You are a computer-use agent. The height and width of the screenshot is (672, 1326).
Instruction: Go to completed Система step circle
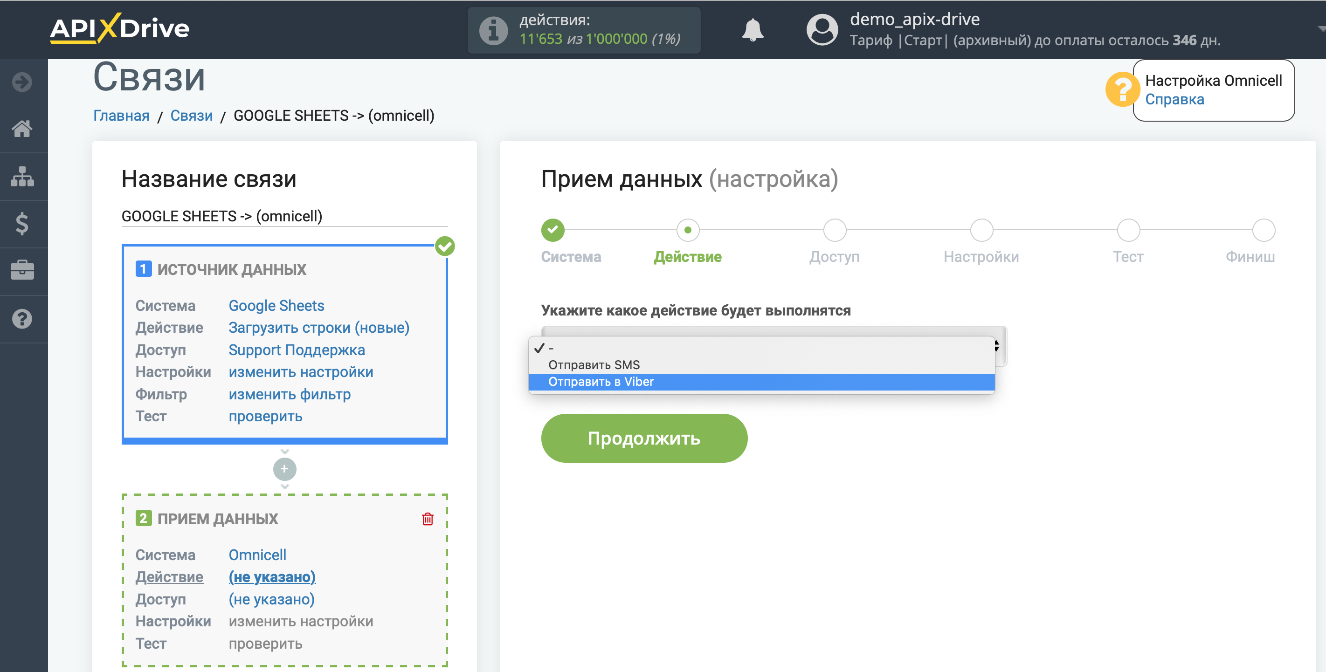coord(552,230)
